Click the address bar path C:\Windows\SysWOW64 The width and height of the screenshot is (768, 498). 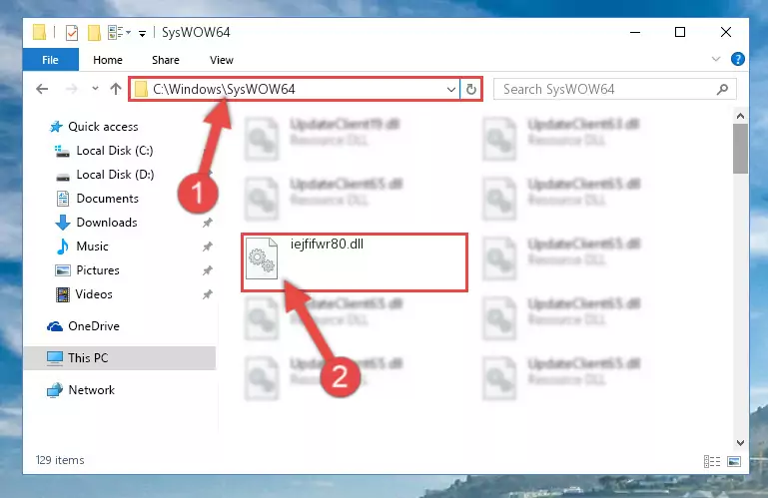click(224, 89)
